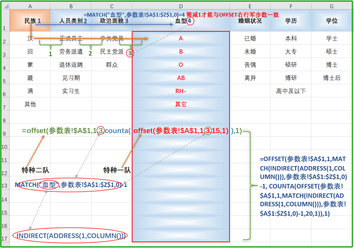354x248 pixels.
Task: Select blood type cell O
Action: pos(181,65)
